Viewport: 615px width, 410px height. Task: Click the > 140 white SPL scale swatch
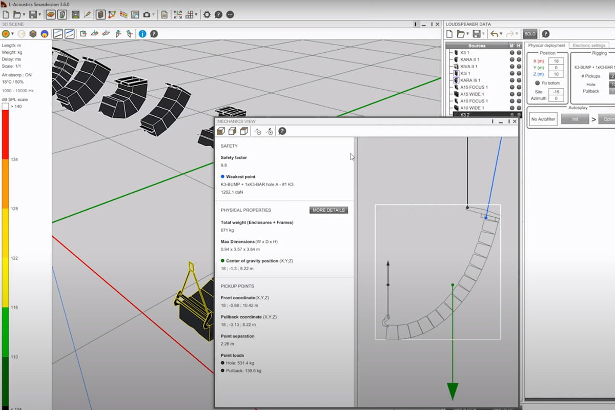5,107
